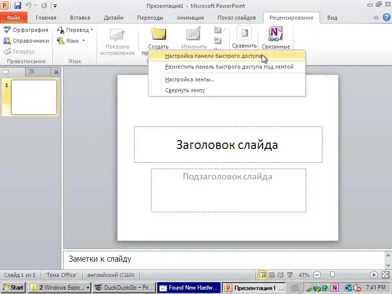Viewport: 392px width, 294px height.
Task: Open the Customize Quick Access Toolbar arrow
Action: [55, 6]
